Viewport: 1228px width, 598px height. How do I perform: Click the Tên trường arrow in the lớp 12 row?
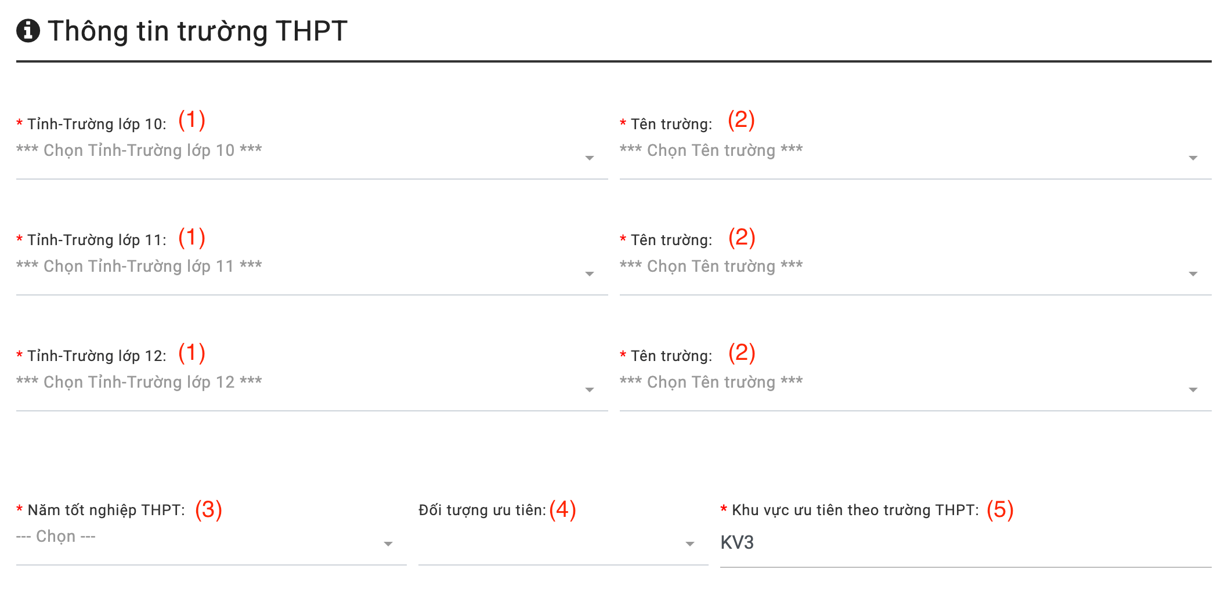click(1193, 390)
